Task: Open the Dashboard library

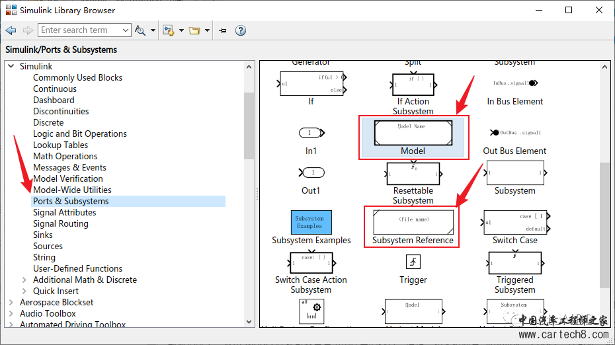Action: pos(54,100)
